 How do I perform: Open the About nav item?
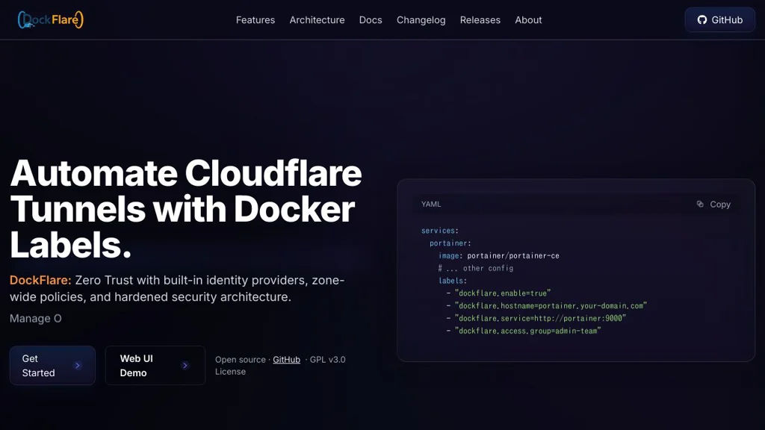click(x=528, y=20)
